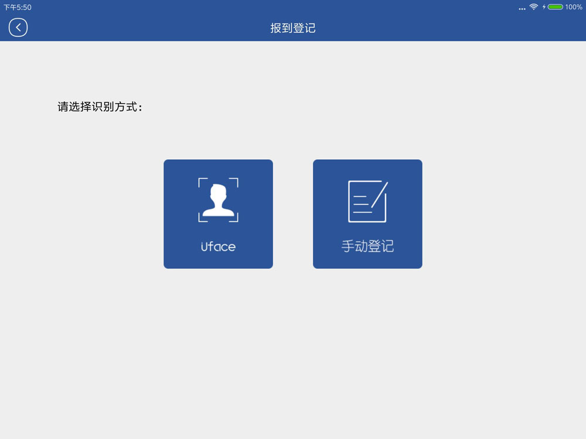Click the person silhouette in Uface tile
Image resolution: width=586 pixels, height=439 pixels.
pyautogui.click(x=218, y=202)
